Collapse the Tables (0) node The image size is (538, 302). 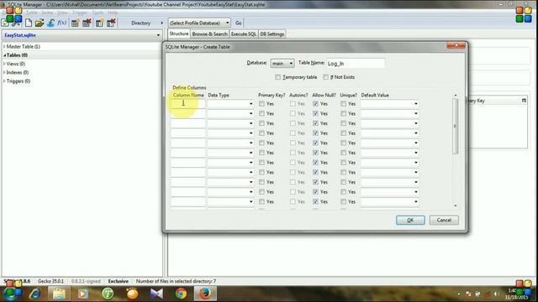[4, 55]
